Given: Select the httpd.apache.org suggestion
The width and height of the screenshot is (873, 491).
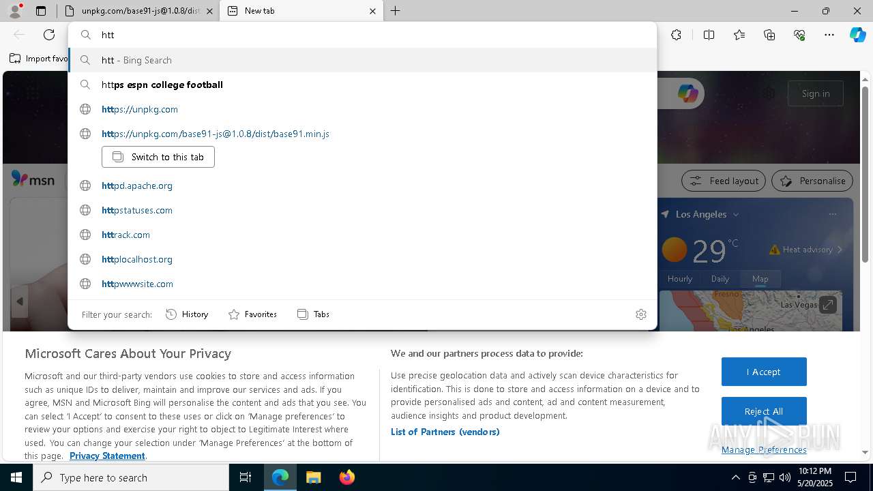Looking at the screenshot, I should point(362,185).
